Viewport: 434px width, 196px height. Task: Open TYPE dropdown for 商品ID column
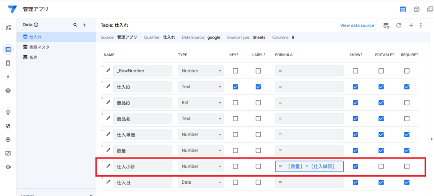click(x=200, y=103)
